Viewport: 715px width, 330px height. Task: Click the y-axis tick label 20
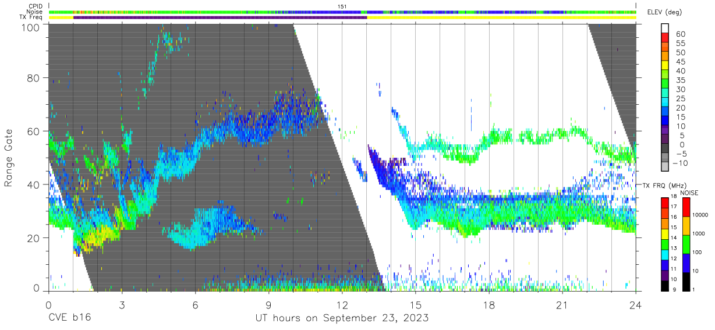click(x=33, y=238)
